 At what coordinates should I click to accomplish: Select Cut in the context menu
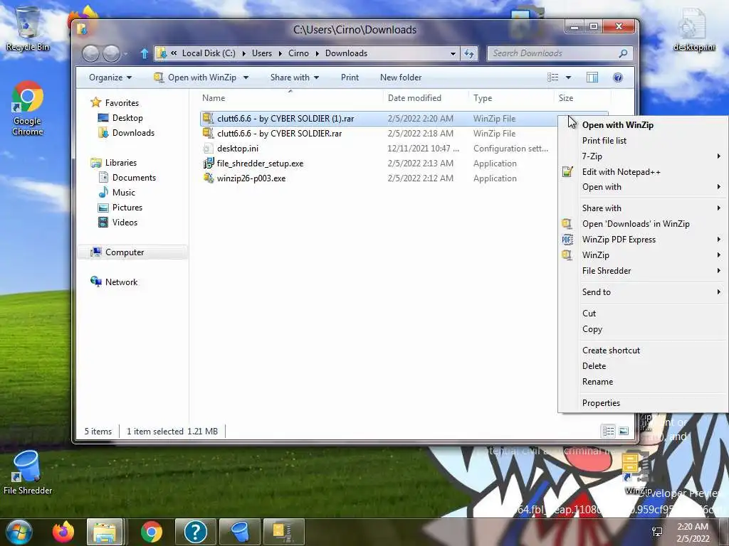pyautogui.click(x=589, y=314)
